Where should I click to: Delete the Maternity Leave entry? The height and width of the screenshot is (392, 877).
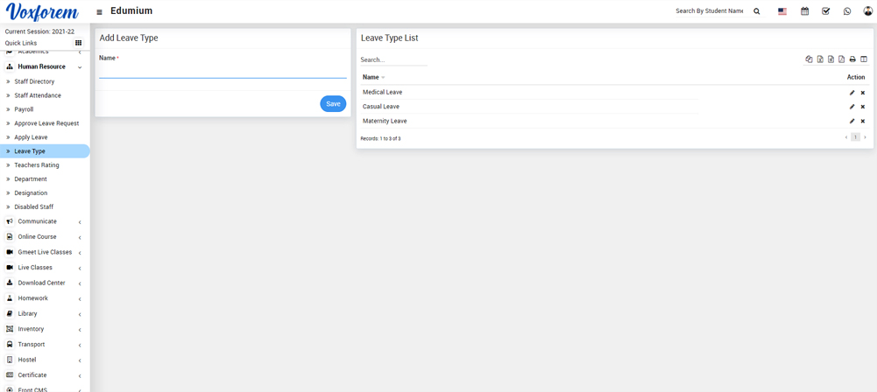(x=863, y=122)
